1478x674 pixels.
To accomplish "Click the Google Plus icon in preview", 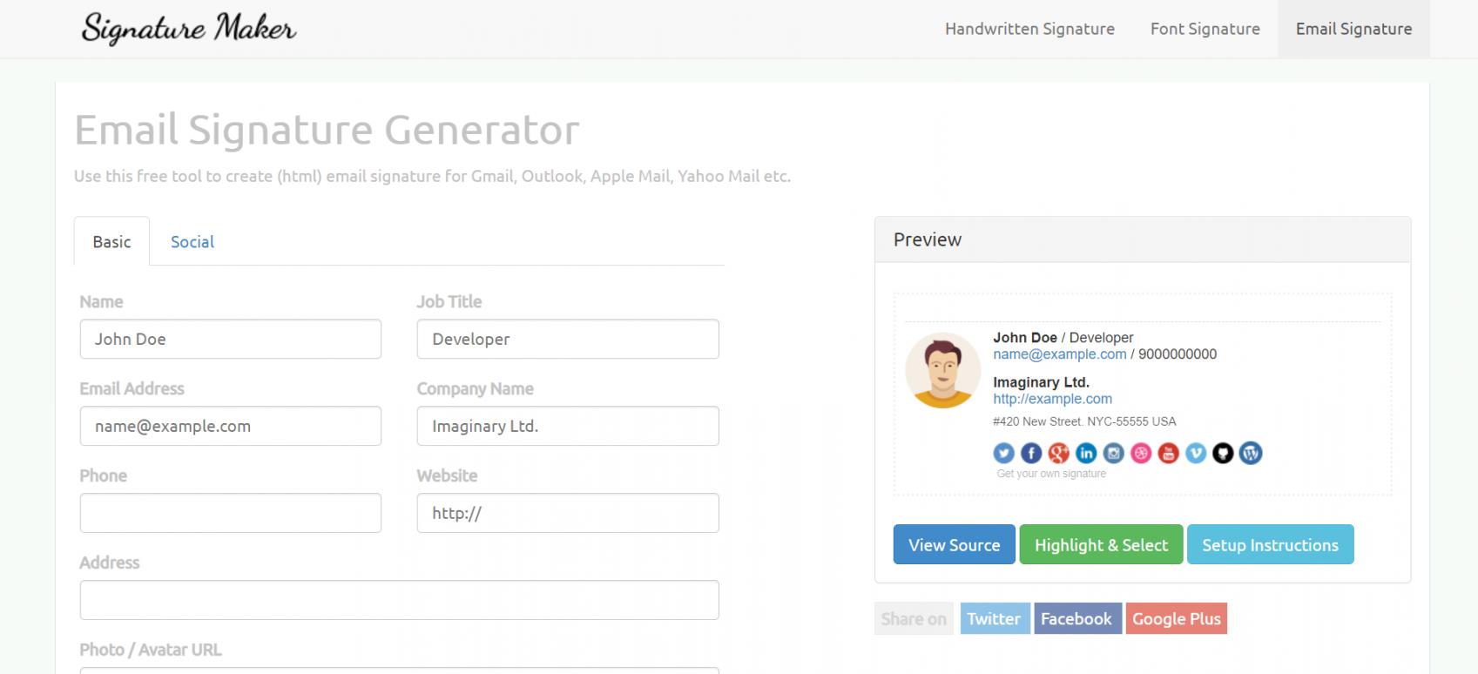I will [1058, 453].
